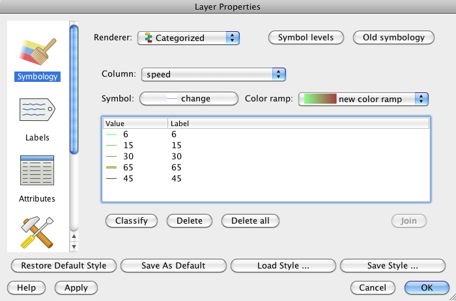Screen dimensions: 456x301
Task: Open the hammer and screwdriver settings icon
Action: click(x=37, y=233)
